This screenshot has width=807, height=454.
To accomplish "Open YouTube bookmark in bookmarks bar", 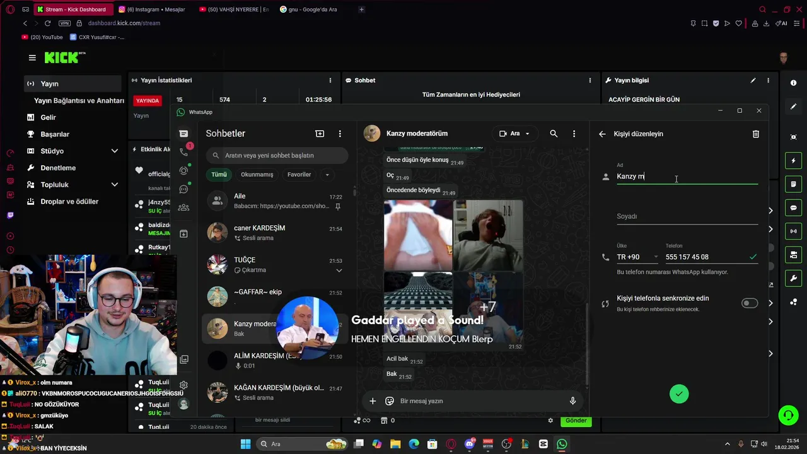I will coord(42,37).
